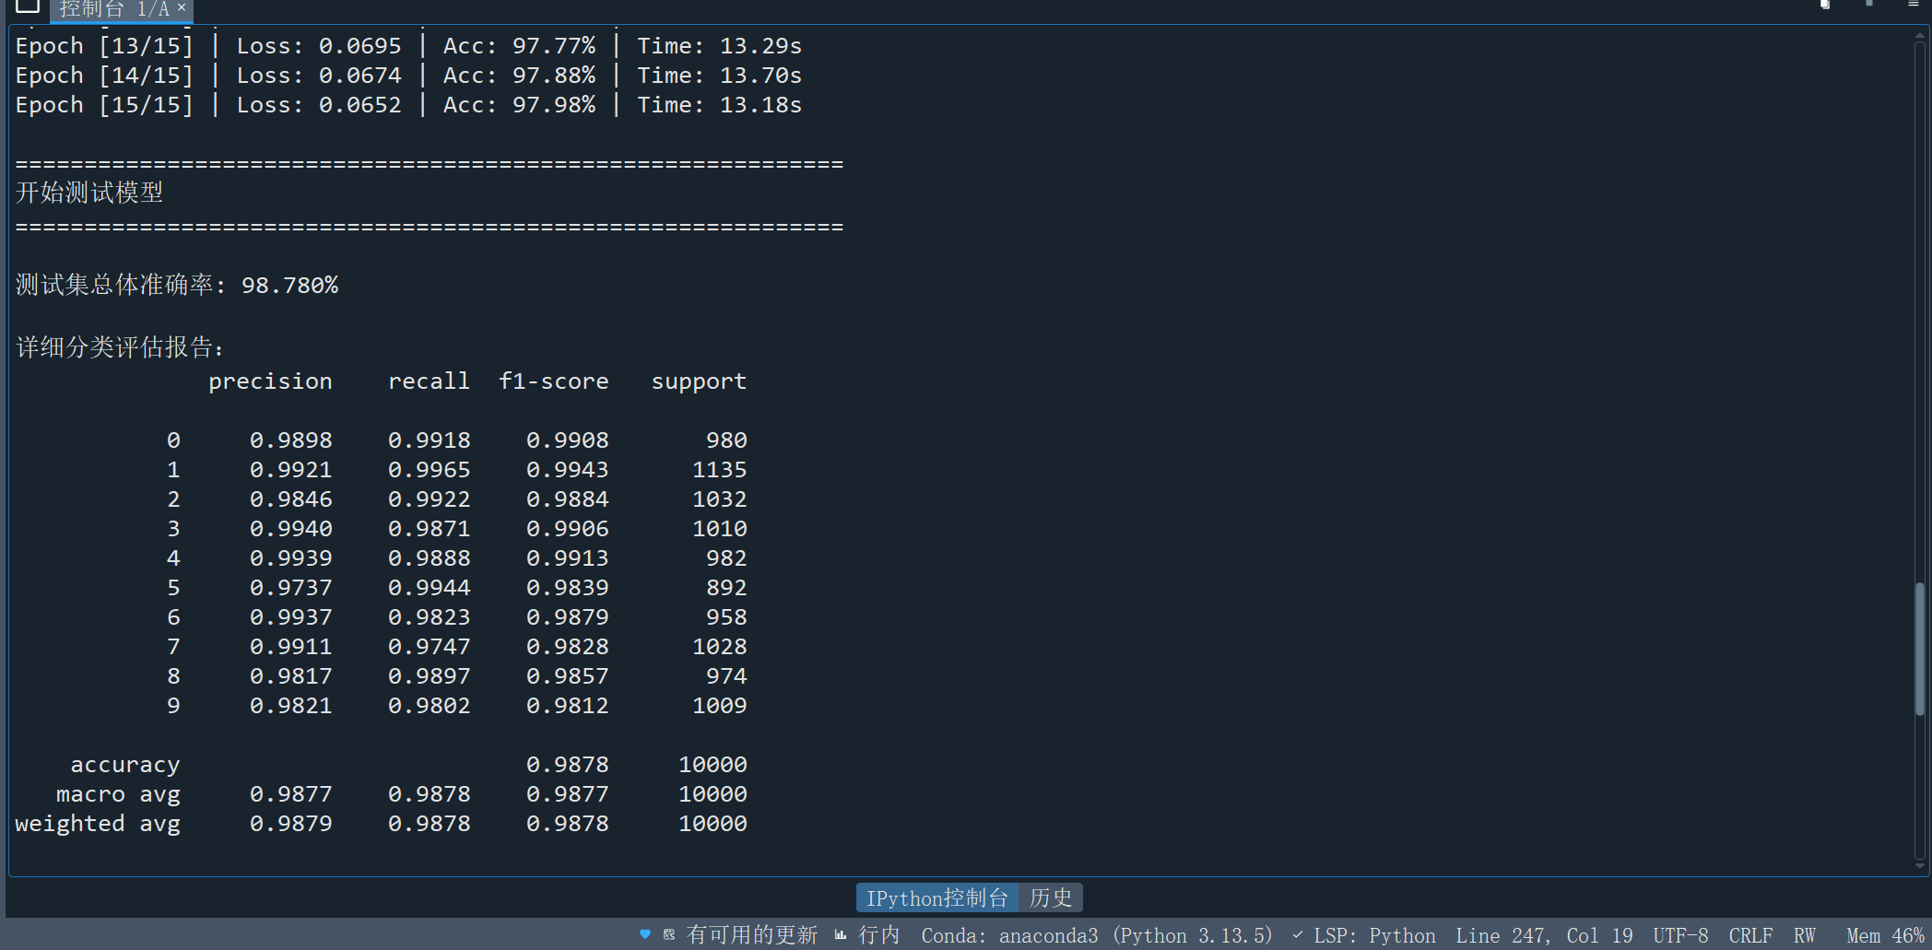Switch to the IPython控制台 pane tab

click(937, 897)
